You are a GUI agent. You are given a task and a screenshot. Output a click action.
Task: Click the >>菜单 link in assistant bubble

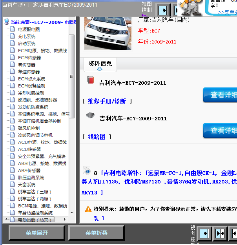tap(228, 12)
